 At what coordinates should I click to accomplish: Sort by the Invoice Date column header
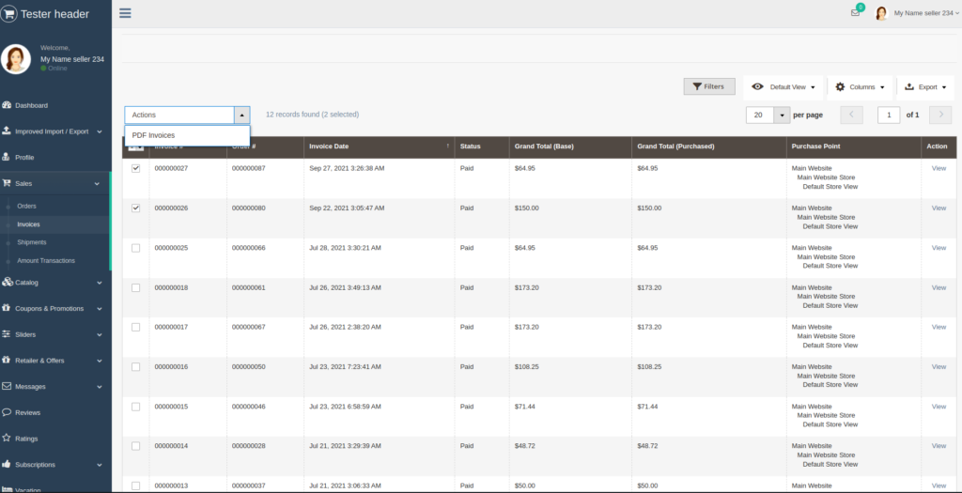click(x=329, y=146)
